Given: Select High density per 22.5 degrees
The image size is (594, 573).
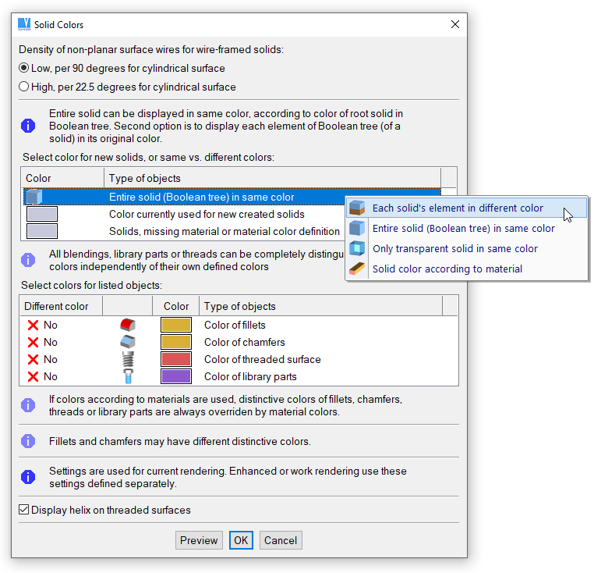Looking at the screenshot, I should point(24,87).
